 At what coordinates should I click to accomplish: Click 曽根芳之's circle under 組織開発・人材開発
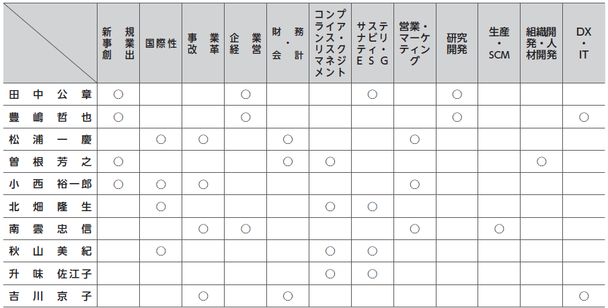(541, 162)
